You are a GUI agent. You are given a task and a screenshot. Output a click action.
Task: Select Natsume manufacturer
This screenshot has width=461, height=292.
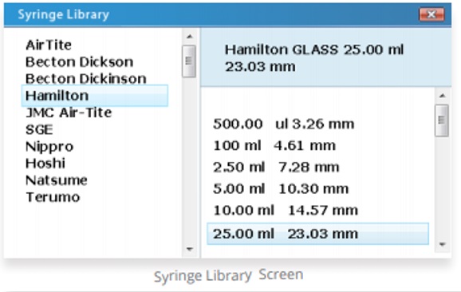tap(57, 180)
